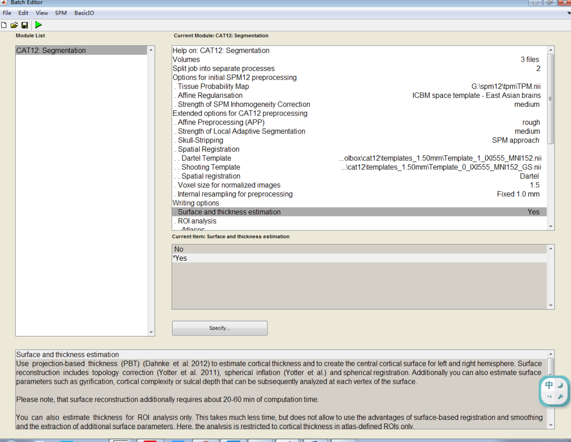Click the New Batch toolbar icon
The height and width of the screenshot is (442, 571).
pyautogui.click(x=4, y=25)
